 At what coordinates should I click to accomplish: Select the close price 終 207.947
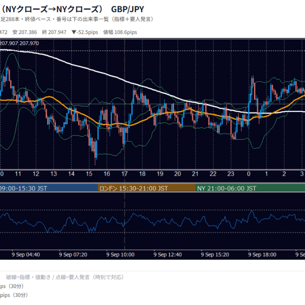[x=54, y=32]
